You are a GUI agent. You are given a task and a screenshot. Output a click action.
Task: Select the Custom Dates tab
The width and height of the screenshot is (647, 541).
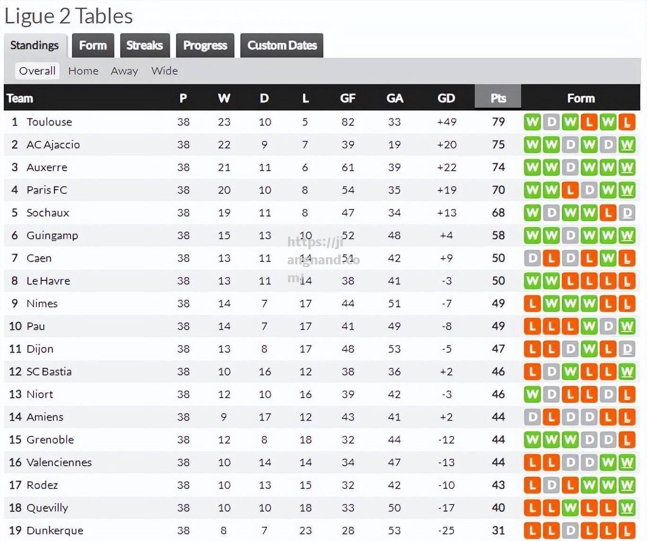(x=282, y=45)
